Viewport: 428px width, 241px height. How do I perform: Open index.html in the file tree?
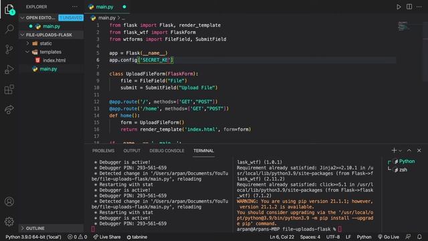pos(54,60)
